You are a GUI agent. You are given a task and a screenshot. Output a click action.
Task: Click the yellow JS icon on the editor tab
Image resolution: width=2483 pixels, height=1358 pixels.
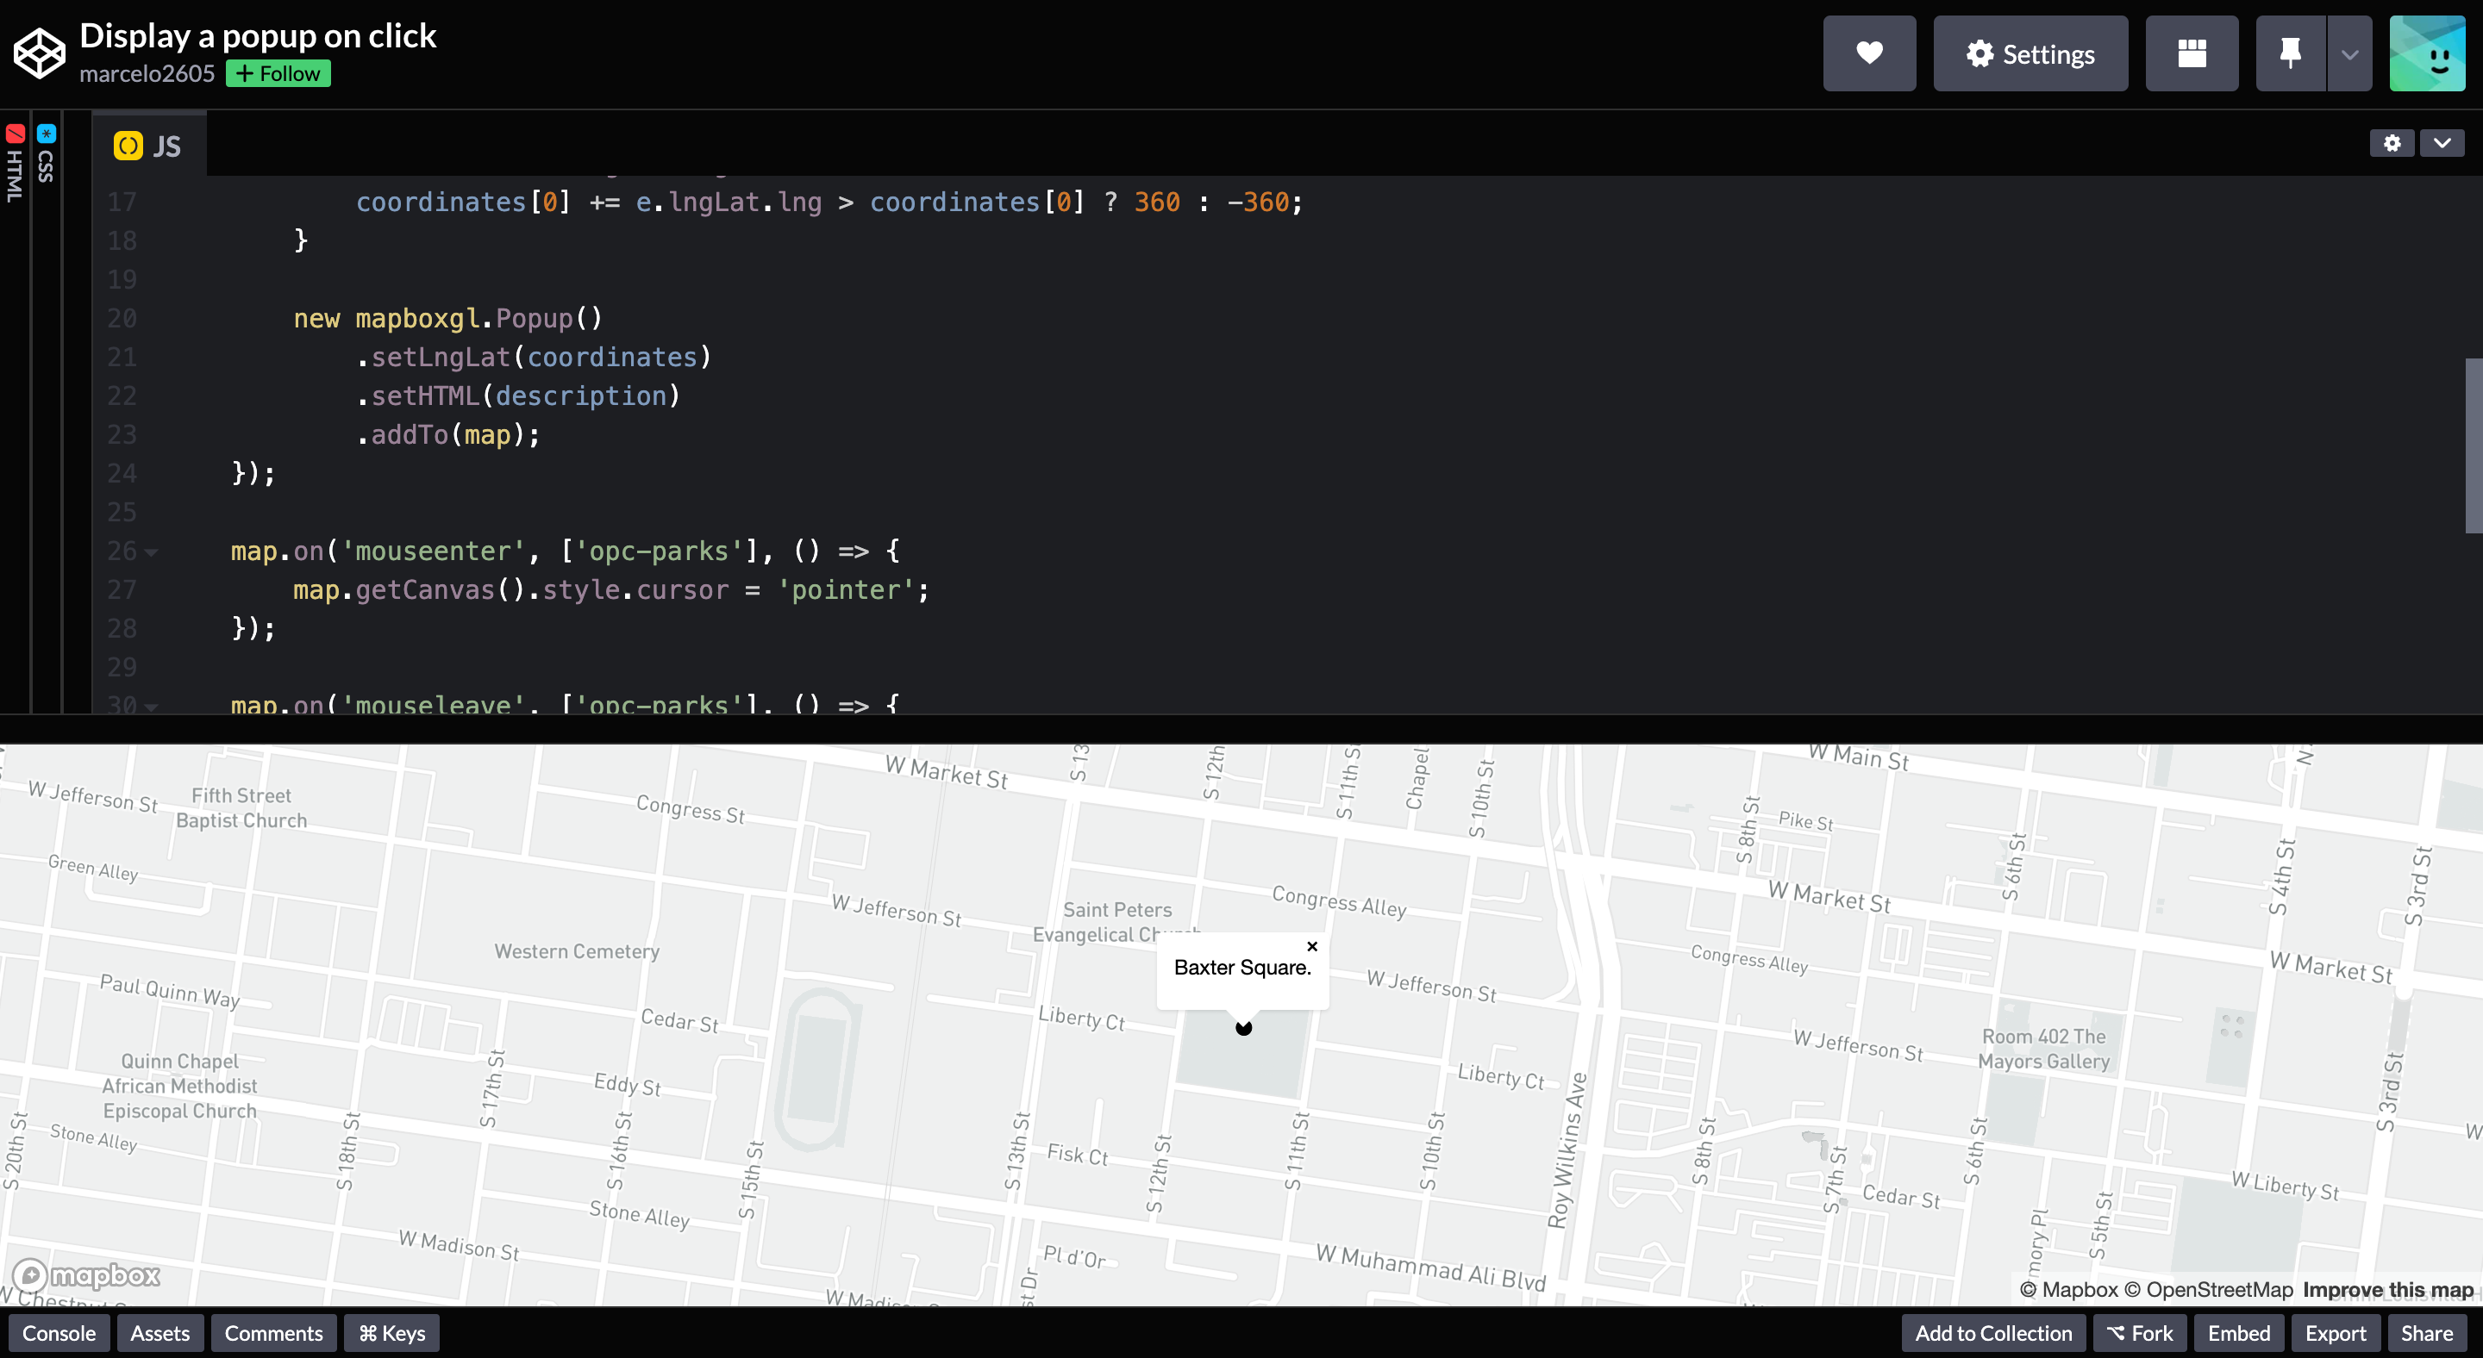pos(128,145)
